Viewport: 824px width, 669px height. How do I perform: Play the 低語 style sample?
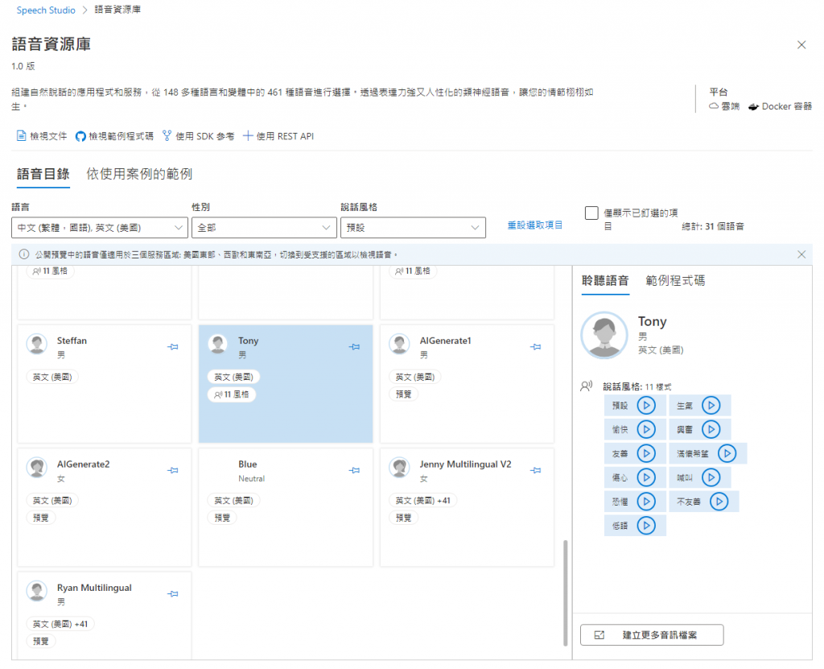(646, 526)
